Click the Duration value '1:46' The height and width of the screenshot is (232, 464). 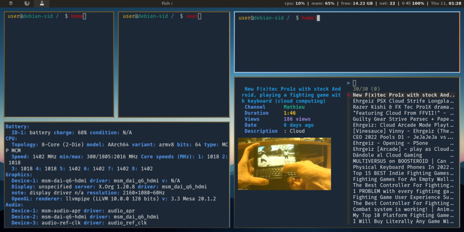290,113
